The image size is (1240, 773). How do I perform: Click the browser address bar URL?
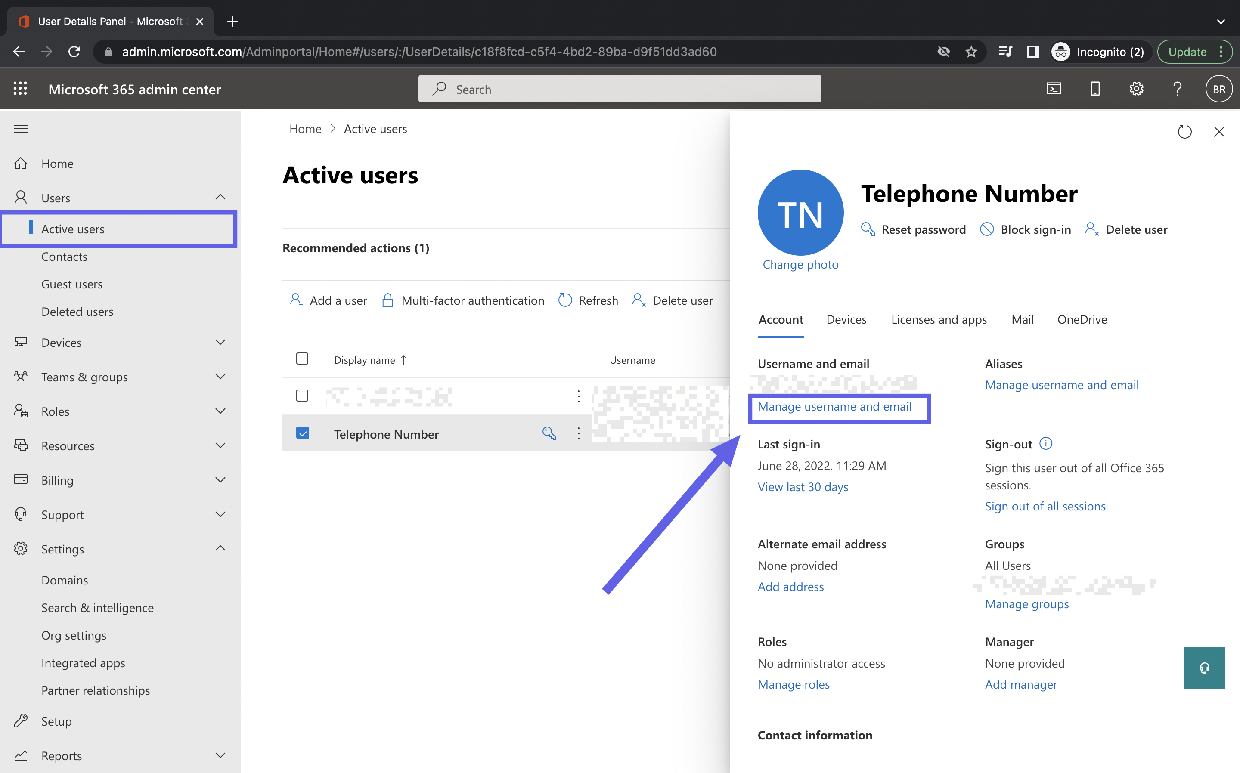click(419, 52)
